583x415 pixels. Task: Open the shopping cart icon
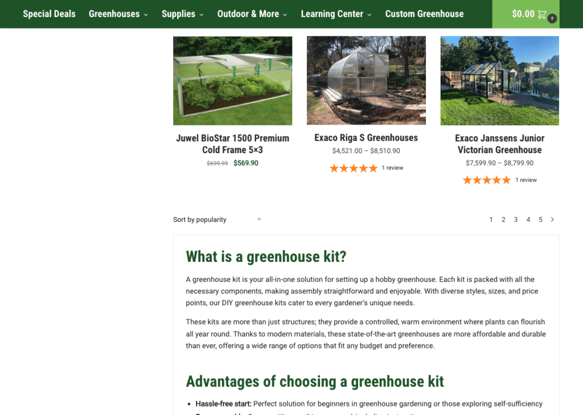coord(542,14)
